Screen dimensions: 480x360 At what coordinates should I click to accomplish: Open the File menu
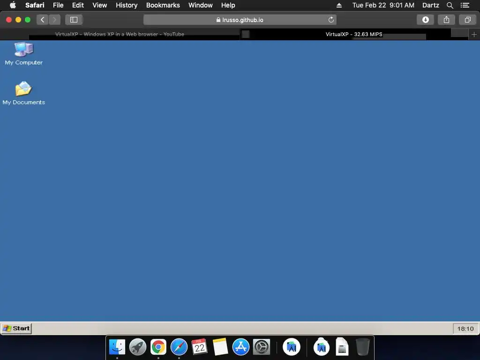[58, 5]
